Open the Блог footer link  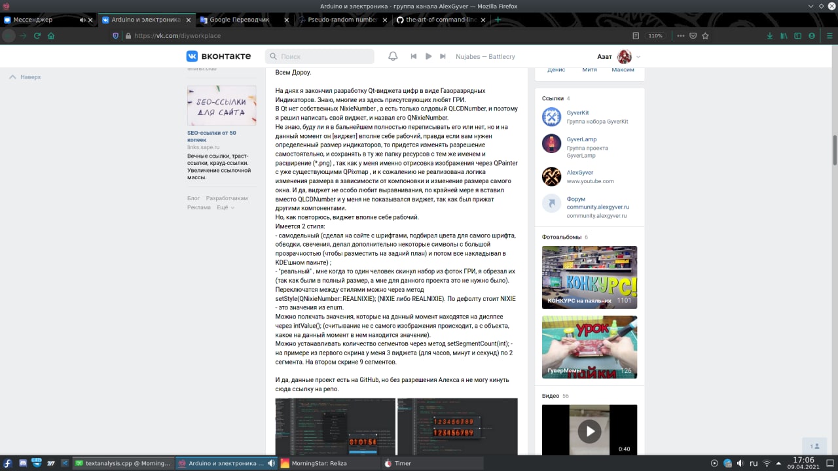coord(193,198)
